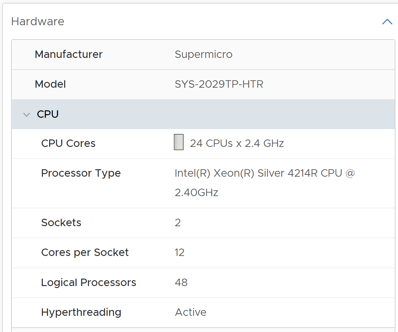398x332 pixels.
Task: Click the Hardware panel title
Action: coord(38,21)
